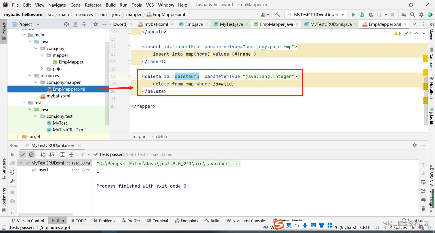Click the green Run button in main toolbar
This screenshot has height=233, width=435.
click(x=354, y=15)
